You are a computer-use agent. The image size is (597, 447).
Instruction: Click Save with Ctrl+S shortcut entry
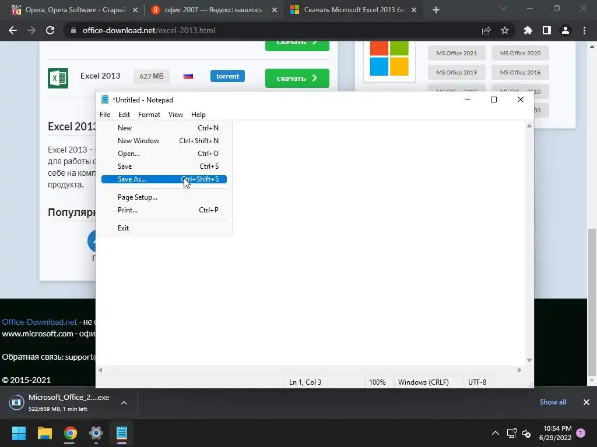164,166
